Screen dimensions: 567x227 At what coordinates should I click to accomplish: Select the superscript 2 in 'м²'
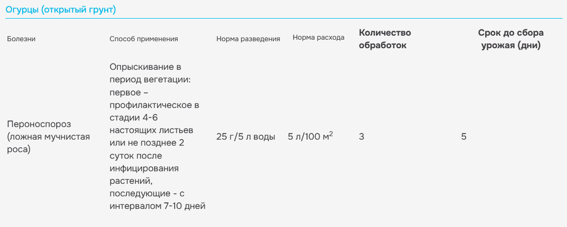pos(331,134)
